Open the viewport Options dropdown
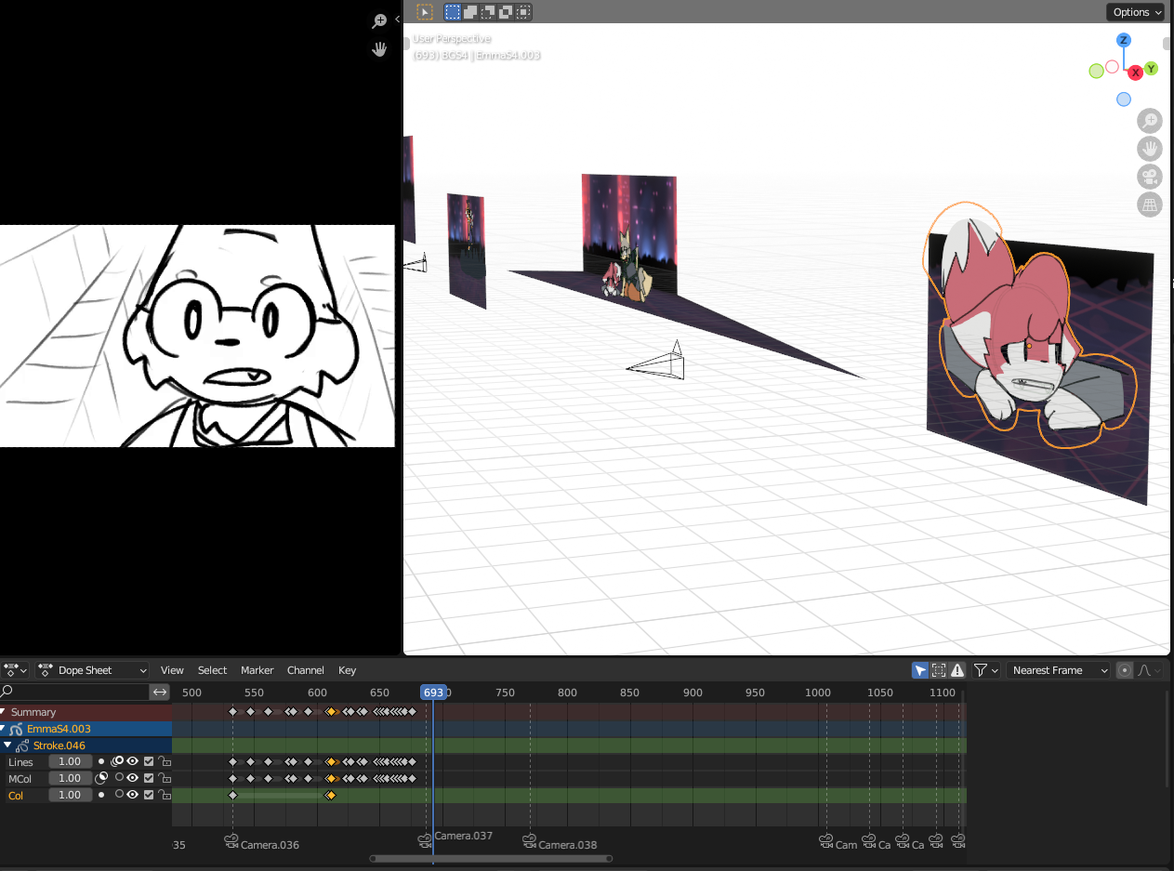 (x=1135, y=12)
